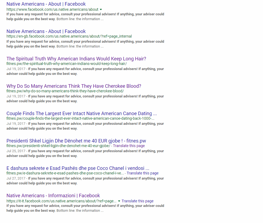Click 'Bottom line: the information' under en-gb result
The height and width of the screenshot is (223, 263).
coord(78,46)
